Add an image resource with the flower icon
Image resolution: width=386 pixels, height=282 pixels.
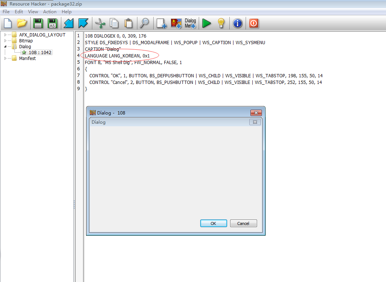tap(176, 23)
